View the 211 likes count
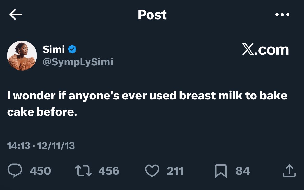The image size is (304, 190). click(x=175, y=171)
